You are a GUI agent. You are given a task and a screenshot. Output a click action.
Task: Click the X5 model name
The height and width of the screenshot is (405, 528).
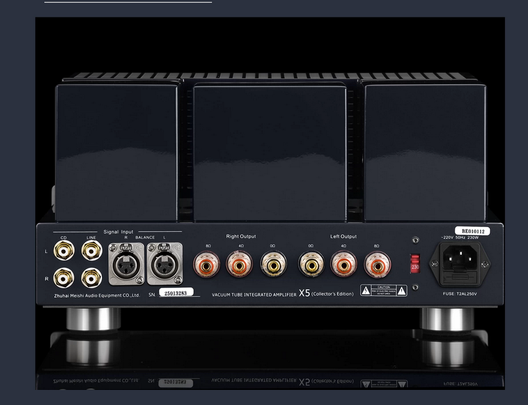304,294
